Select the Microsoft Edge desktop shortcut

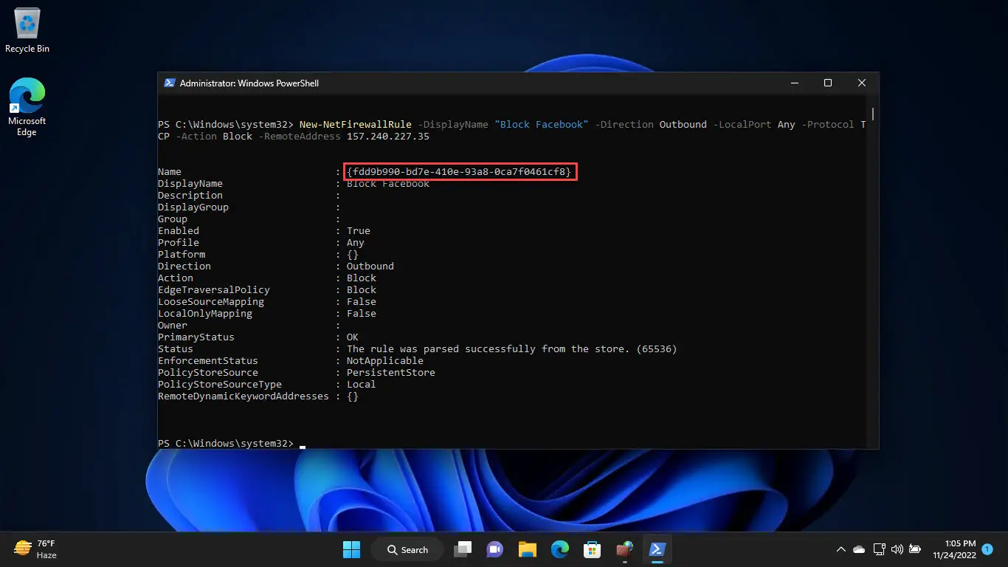coord(27,107)
